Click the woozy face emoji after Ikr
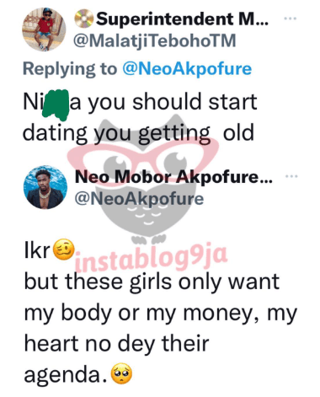The image size is (320, 397). click(64, 249)
